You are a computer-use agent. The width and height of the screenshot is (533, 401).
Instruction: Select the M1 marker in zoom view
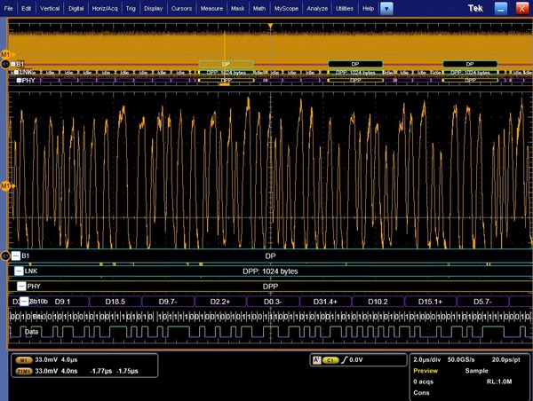tap(7, 186)
